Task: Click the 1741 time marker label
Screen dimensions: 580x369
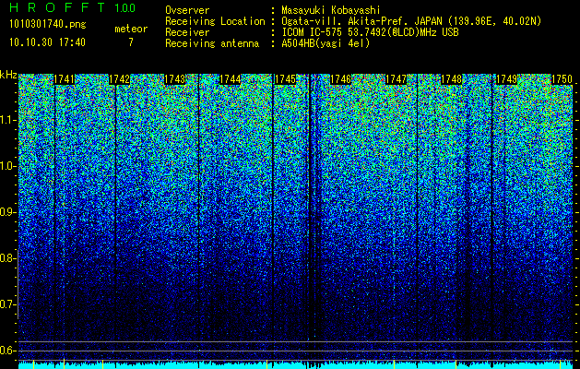Action: (x=65, y=79)
